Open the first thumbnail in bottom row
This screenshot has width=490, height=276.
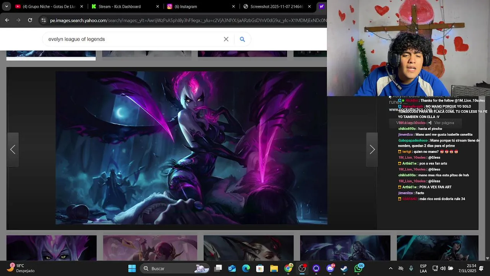51,248
